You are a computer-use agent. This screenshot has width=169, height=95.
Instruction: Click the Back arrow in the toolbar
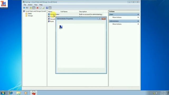point(24,8)
